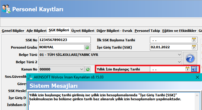Click AKINSOFT Wolvox dialog title icon
This screenshot has width=202, height=110.
tap(30, 77)
